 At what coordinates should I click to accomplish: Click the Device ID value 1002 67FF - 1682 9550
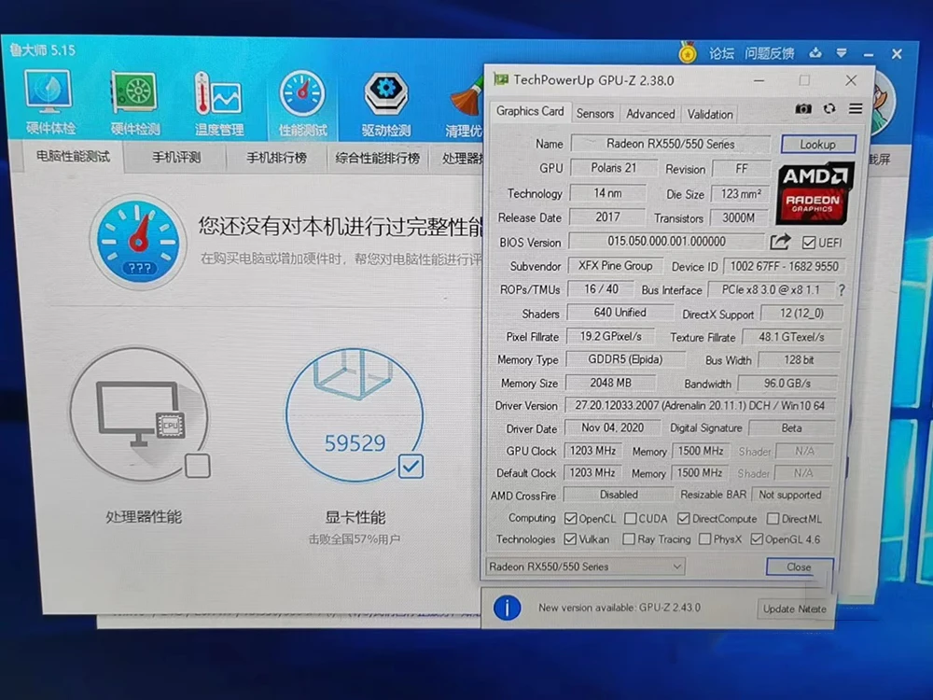click(784, 266)
